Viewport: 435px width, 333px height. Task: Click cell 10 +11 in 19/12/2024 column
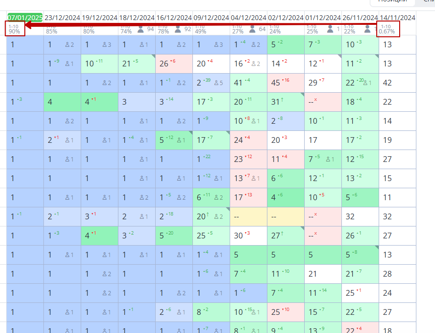[x=100, y=64]
